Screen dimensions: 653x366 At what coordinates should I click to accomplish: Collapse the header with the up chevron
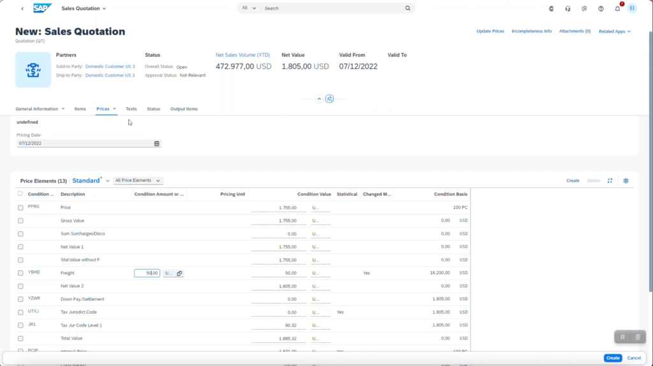coord(319,99)
